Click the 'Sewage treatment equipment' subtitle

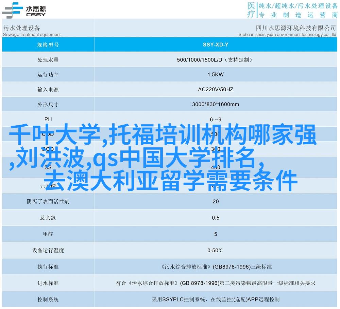coord(32,34)
